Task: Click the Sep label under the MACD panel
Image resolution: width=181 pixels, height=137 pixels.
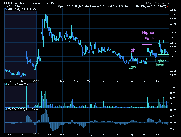Action: tap(145, 135)
